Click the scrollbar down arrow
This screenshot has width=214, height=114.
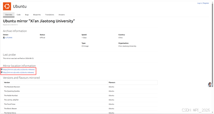[212, 112]
